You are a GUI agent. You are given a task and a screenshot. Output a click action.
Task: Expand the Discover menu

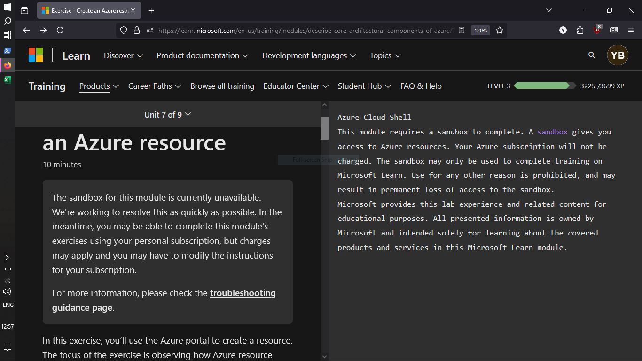[x=123, y=55]
